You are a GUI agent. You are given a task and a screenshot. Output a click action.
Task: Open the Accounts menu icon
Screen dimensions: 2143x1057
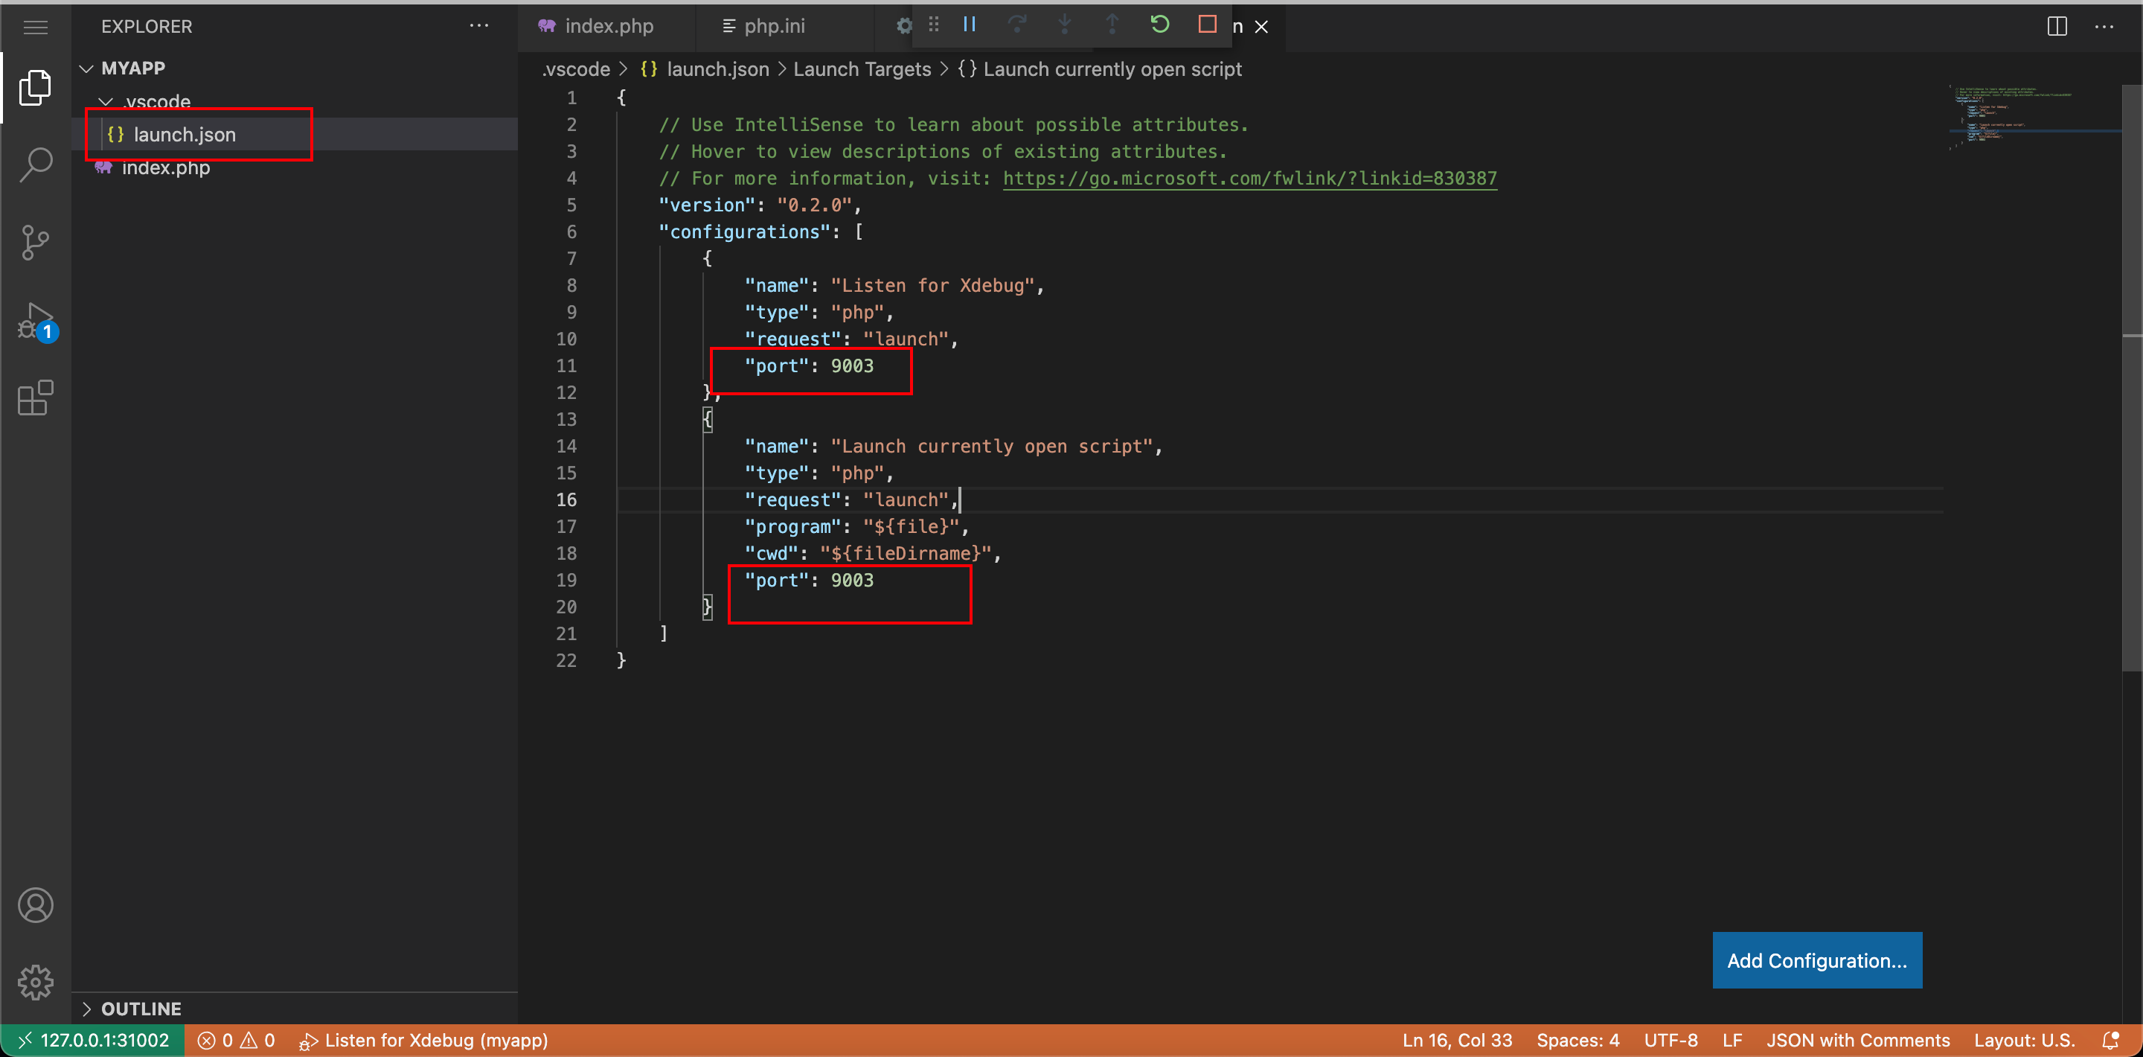(35, 906)
